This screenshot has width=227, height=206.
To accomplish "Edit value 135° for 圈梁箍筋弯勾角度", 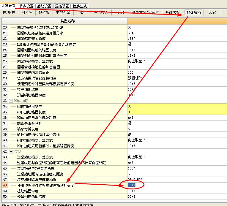I will (x=177, y=39).
